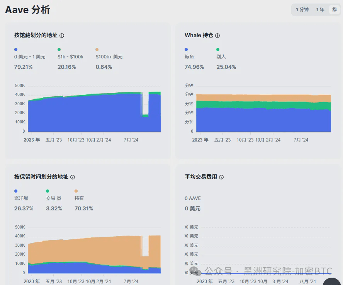Screen dimensions: 343x285
Task: Click the info icon next to Whale 持仓
Action: [217, 36]
